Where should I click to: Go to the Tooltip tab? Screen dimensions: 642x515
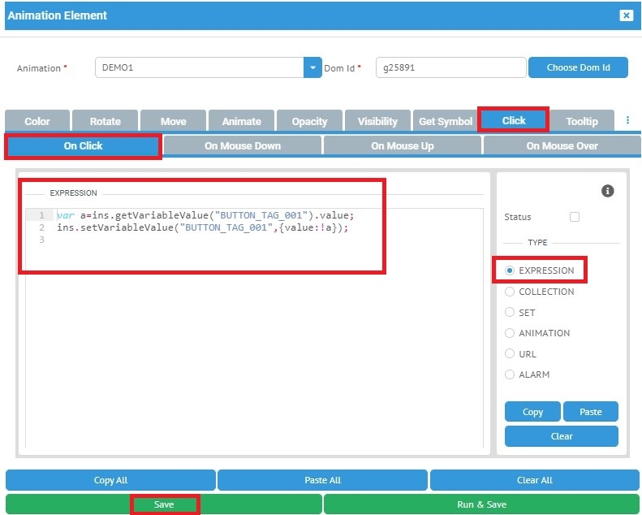click(581, 121)
